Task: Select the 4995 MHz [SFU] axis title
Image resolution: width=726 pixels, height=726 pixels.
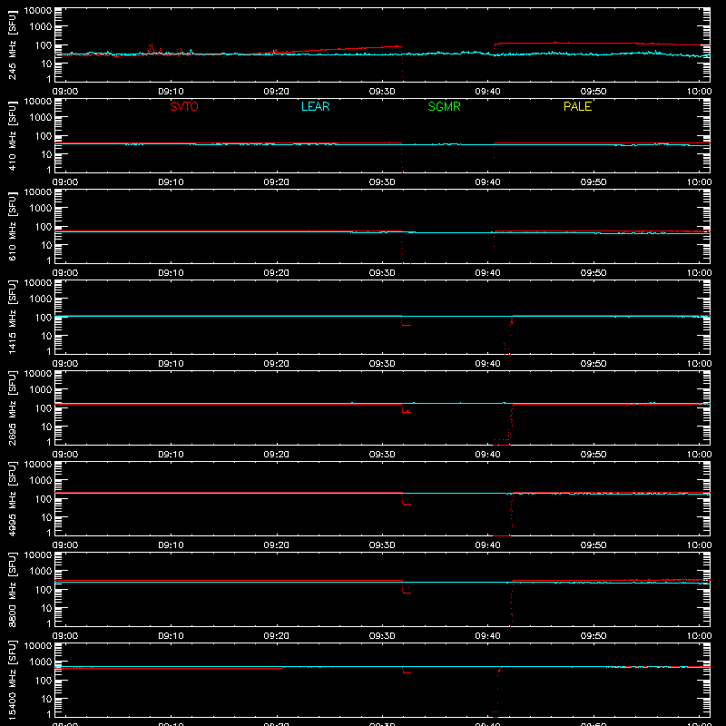Action: coord(12,498)
